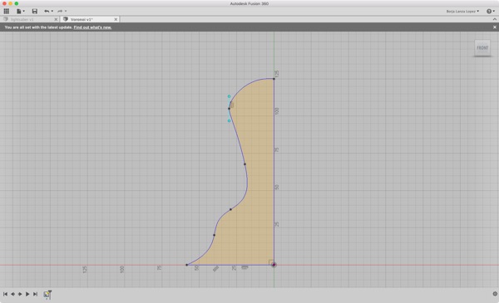Image resolution: width=499 pixels, height=303 pixels.
Task: Open the data panel grid icon
Action: click(7, 11)
